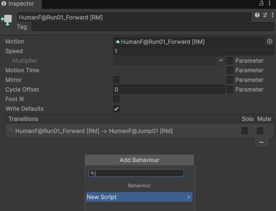The width and height of the screenshot is (276, 211).
Task: Click the Add Behaviour button
Action: point(139,160)
